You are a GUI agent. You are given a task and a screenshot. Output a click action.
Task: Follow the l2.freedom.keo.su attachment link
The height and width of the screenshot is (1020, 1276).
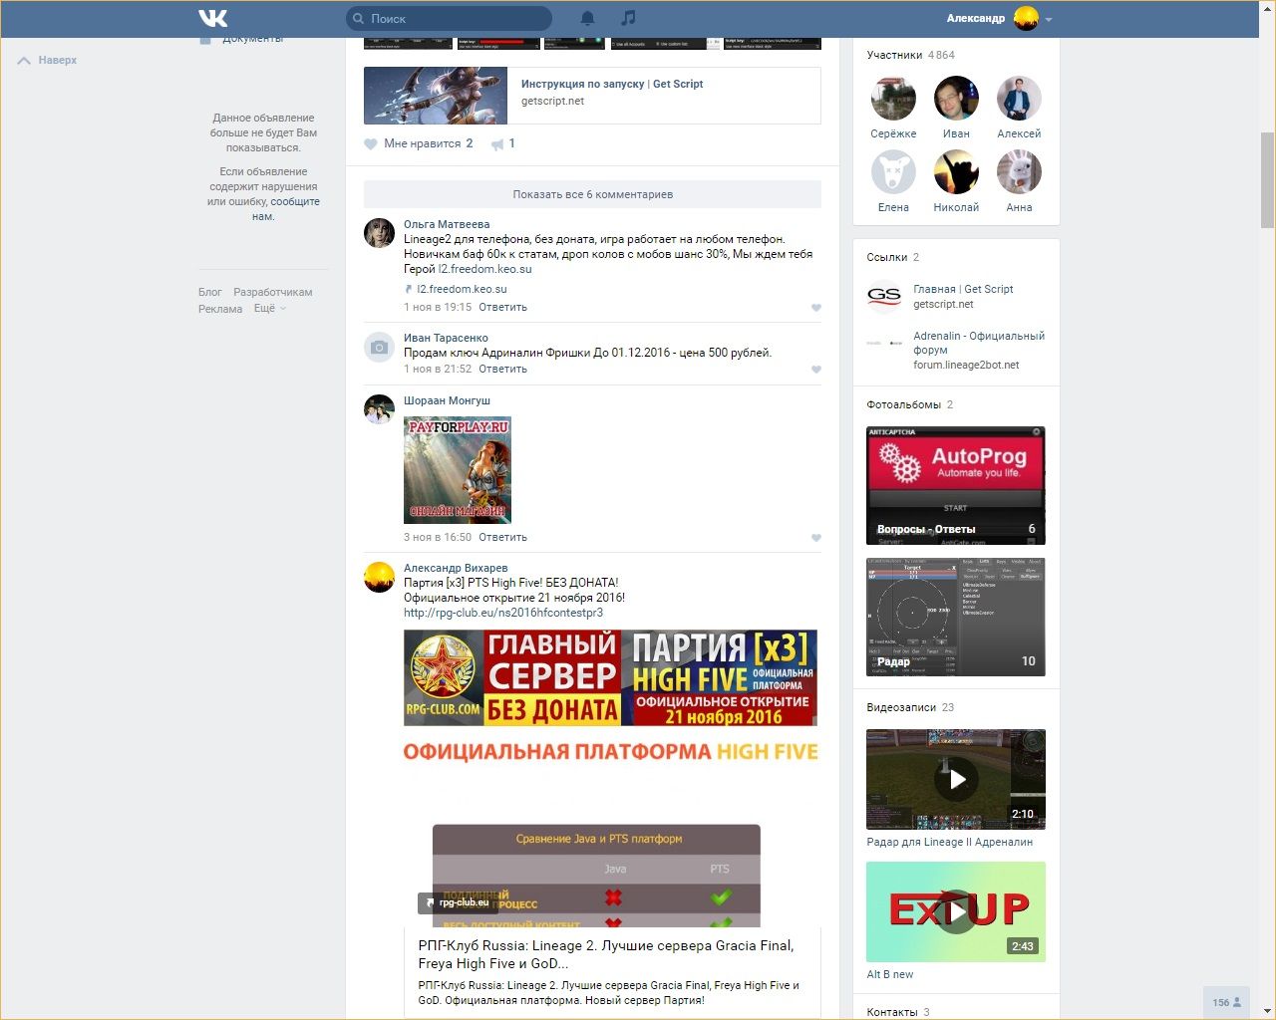point(462,289)
